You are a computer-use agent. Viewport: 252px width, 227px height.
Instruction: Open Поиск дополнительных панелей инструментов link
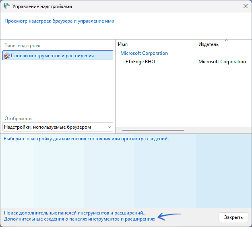click(75, 212)
